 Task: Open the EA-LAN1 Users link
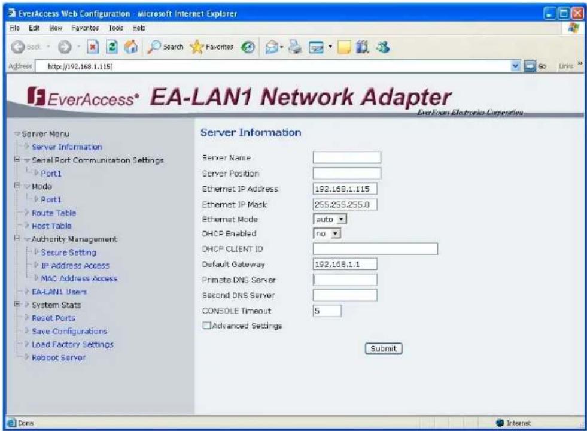tap(59, 292)
